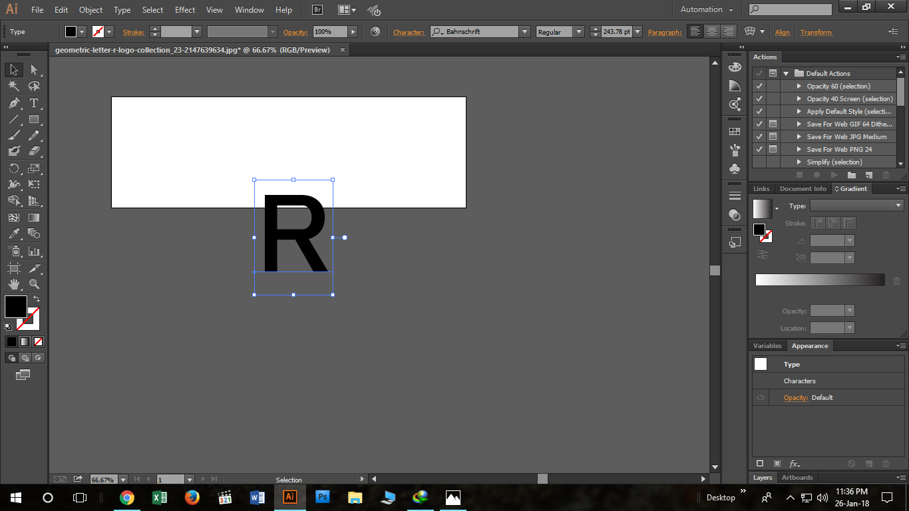Select the Paintbrush tool
909x511 pixels.
tap(14, 136)
